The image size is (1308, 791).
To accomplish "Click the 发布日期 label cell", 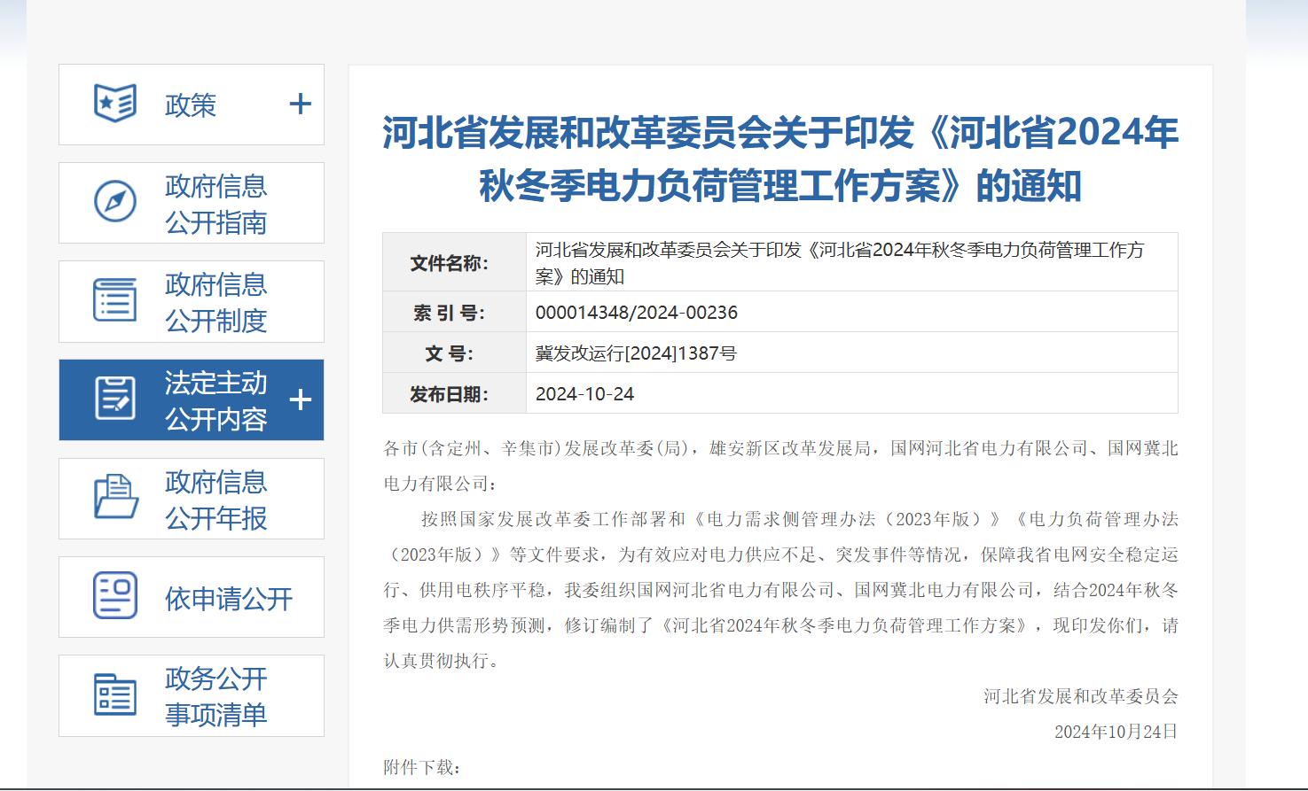I will (x=454, y=393).
